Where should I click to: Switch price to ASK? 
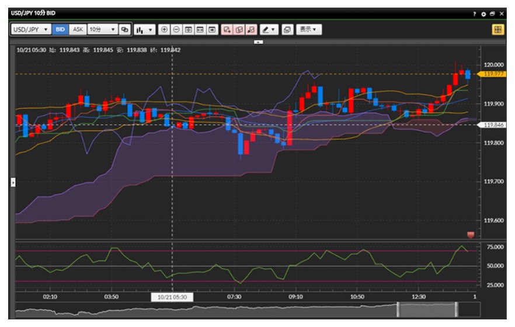click(x=78, y=29)
